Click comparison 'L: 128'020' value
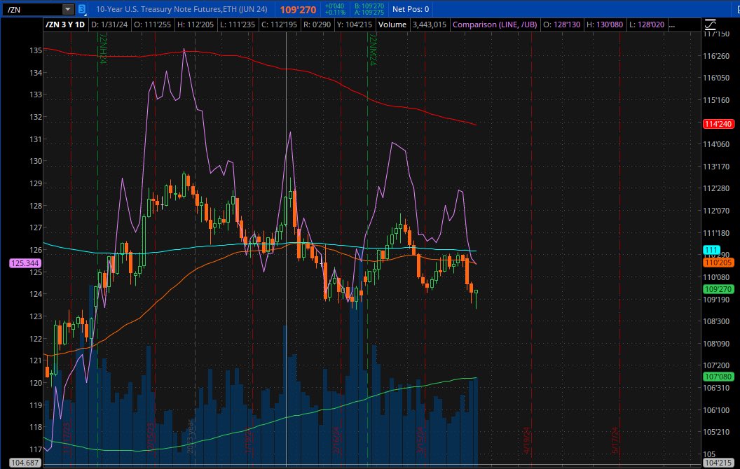 647,24
